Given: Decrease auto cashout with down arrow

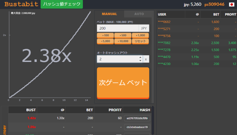Looking at the screenshot, I should (140, 61).
